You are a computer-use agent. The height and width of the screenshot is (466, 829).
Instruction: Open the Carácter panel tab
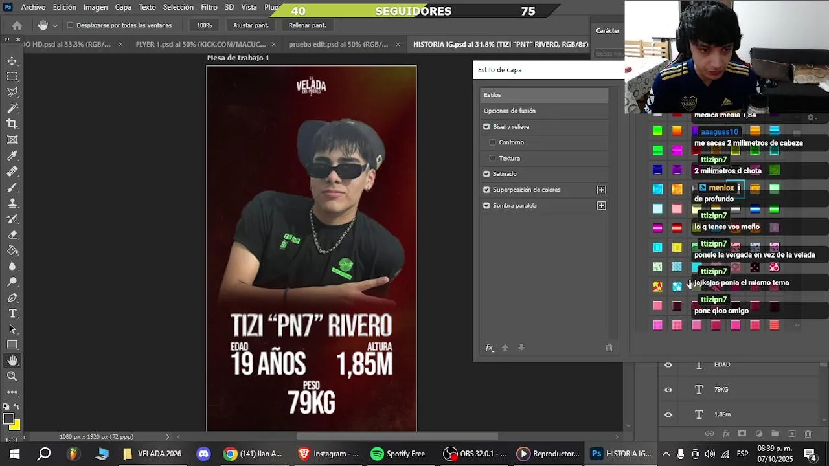pos(608,30)
